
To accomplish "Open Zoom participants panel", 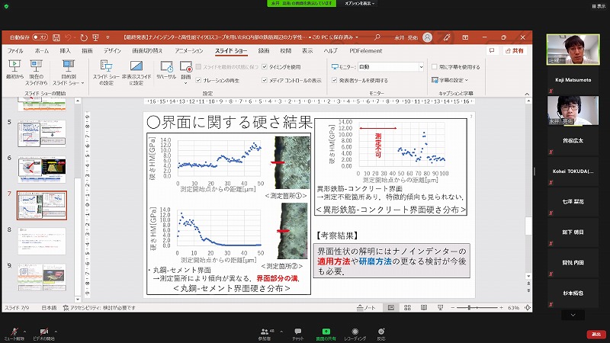I will tap(265, 334).
